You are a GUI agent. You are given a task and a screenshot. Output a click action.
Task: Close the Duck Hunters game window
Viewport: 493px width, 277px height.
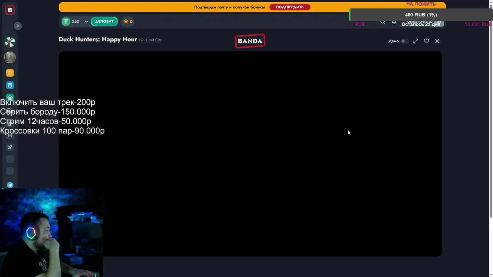437,41
